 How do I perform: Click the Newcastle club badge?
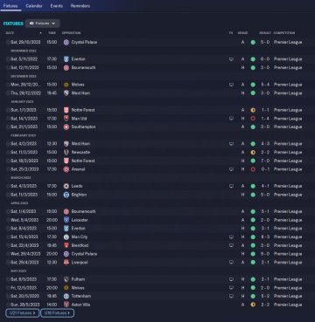coord(66,152)
